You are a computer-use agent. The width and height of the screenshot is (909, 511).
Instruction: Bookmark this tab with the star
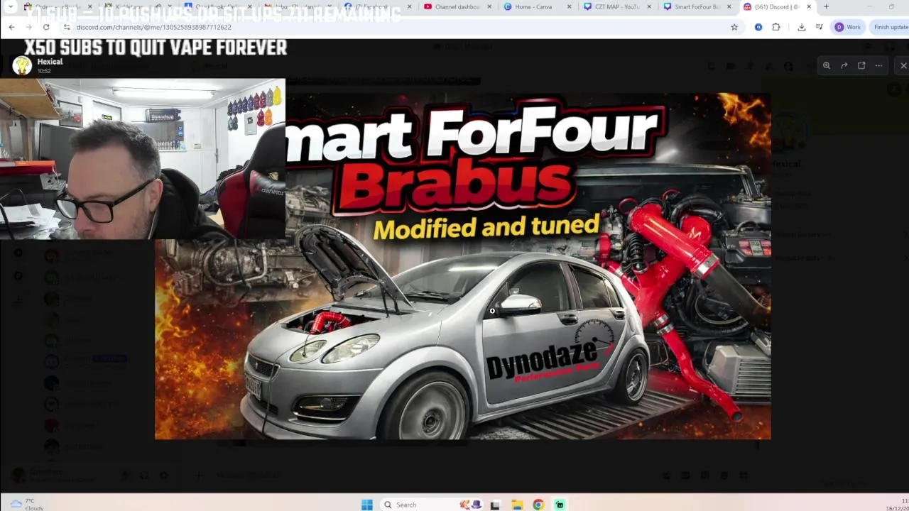coord(734,27)
